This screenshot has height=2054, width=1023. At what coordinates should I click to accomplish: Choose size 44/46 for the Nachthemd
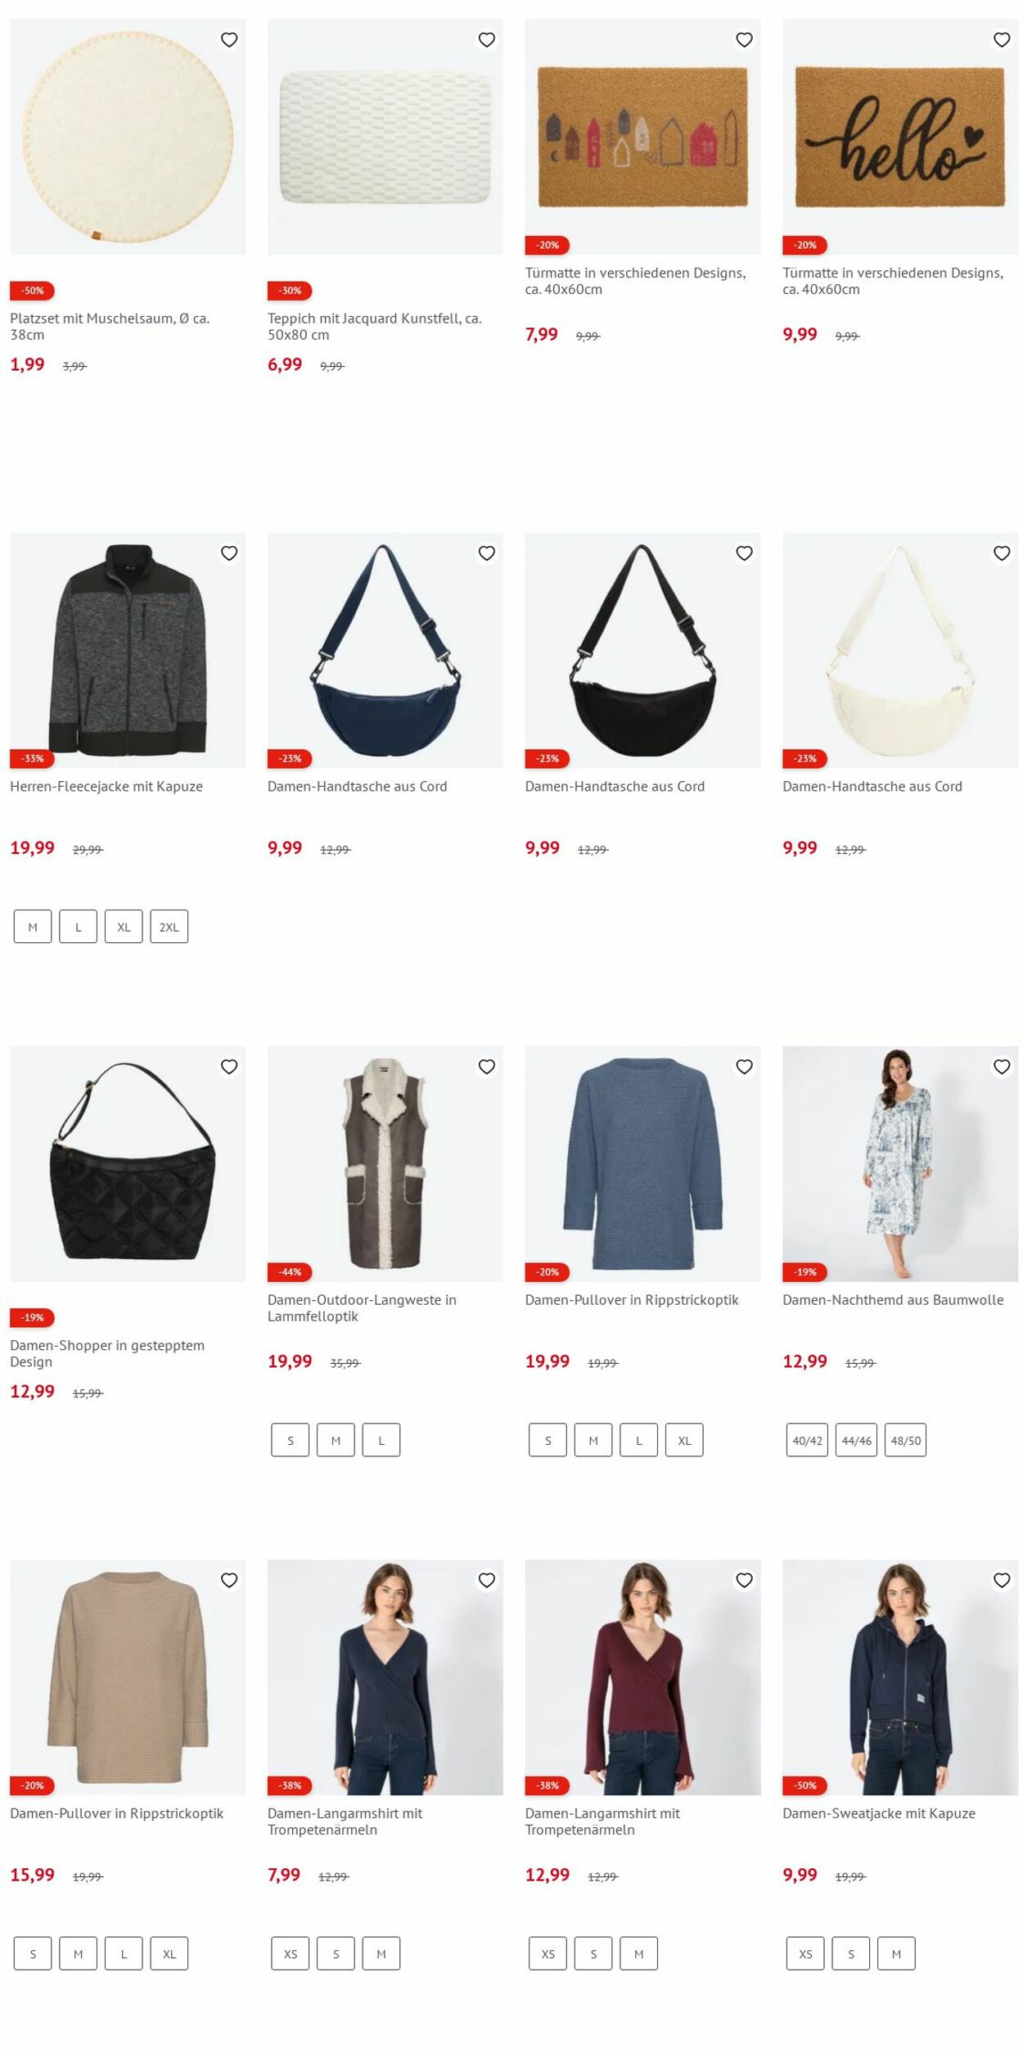(856, 1440)
